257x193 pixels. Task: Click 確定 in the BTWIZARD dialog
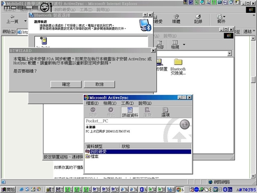(66, 84)
